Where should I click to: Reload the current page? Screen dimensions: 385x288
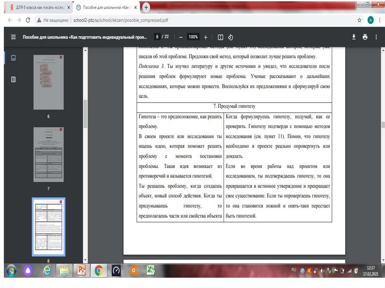[x=28, y=20]
